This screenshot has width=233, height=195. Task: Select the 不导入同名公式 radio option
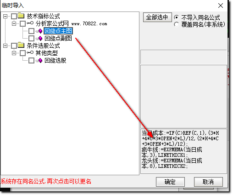[x=176, y=17]
